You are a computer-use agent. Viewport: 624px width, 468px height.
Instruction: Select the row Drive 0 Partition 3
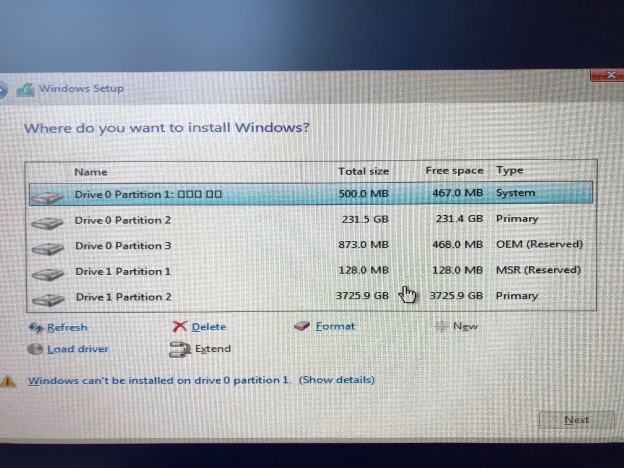click(311, 245)
